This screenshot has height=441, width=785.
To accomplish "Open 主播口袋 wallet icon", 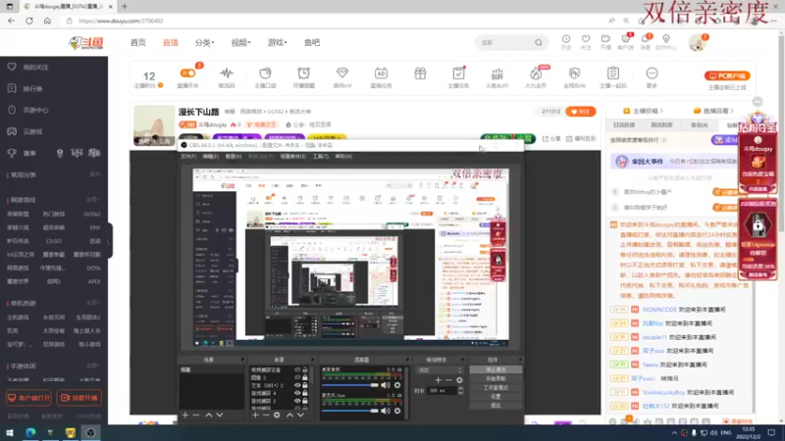I will [265, 73].
